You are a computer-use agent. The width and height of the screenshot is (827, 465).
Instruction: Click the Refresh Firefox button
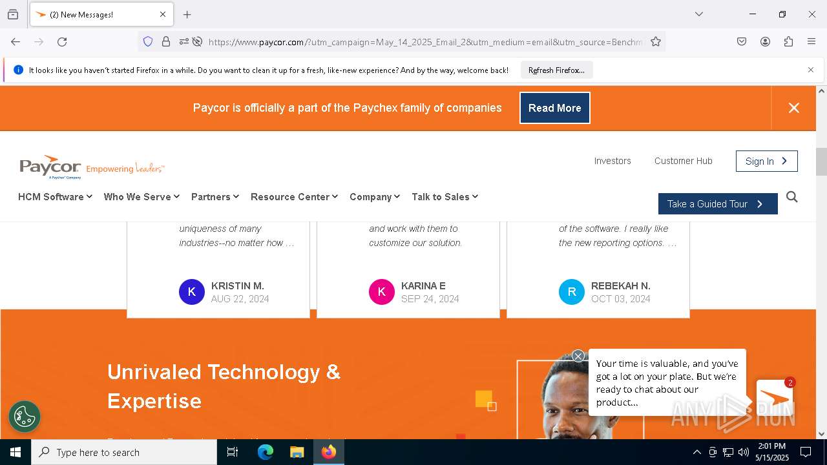(x=556, y=70)
